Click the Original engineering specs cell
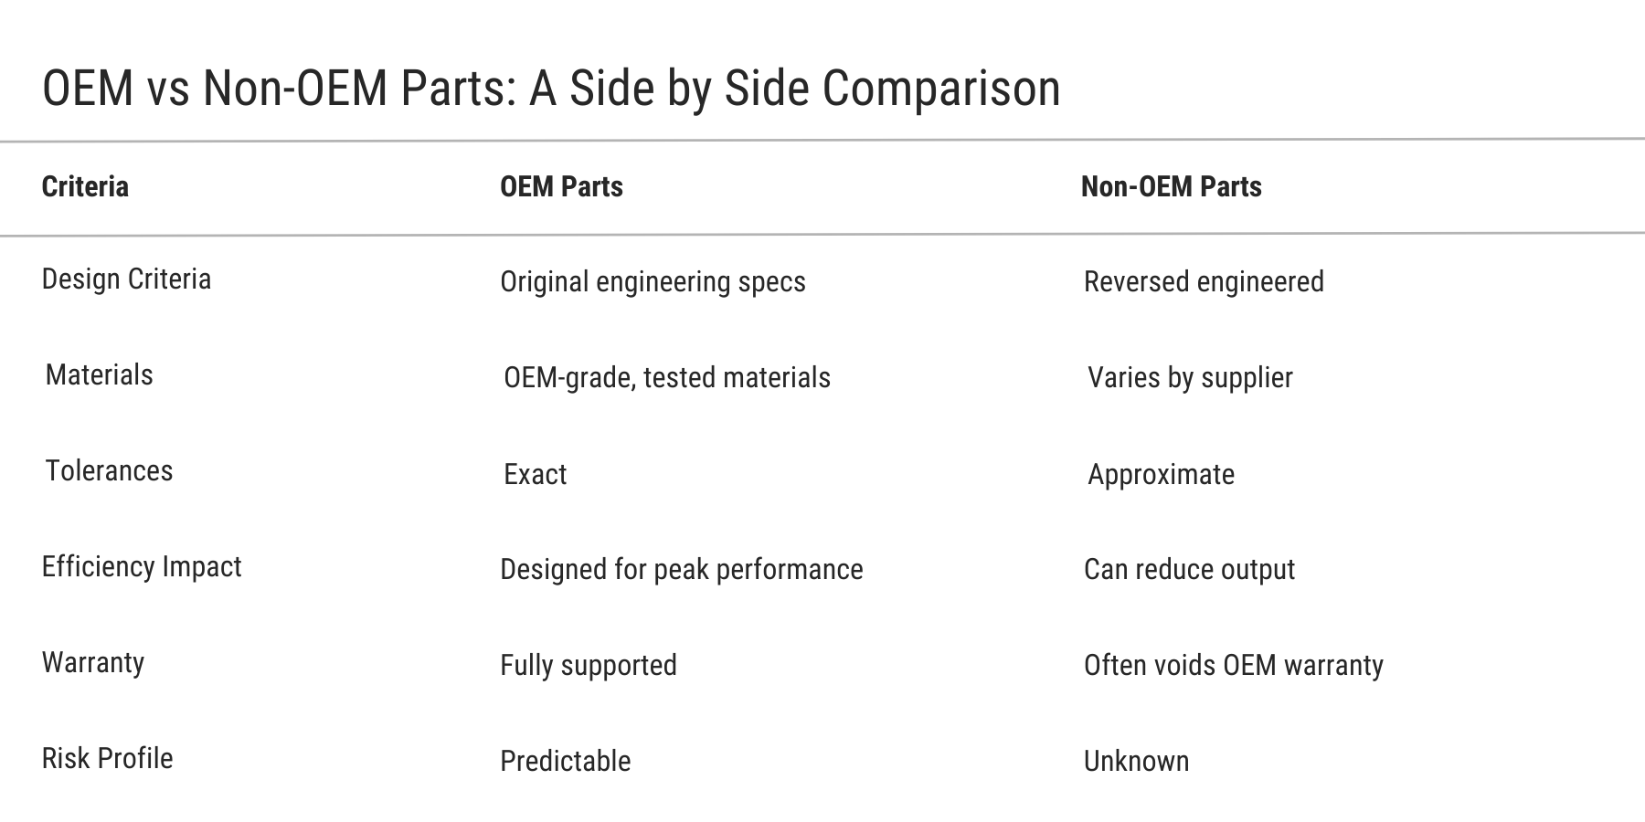The image size is (1645, 822). [x=653, y=282]
